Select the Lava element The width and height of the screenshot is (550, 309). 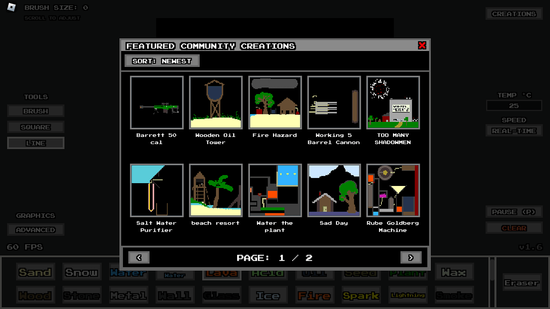pos(222,271)
